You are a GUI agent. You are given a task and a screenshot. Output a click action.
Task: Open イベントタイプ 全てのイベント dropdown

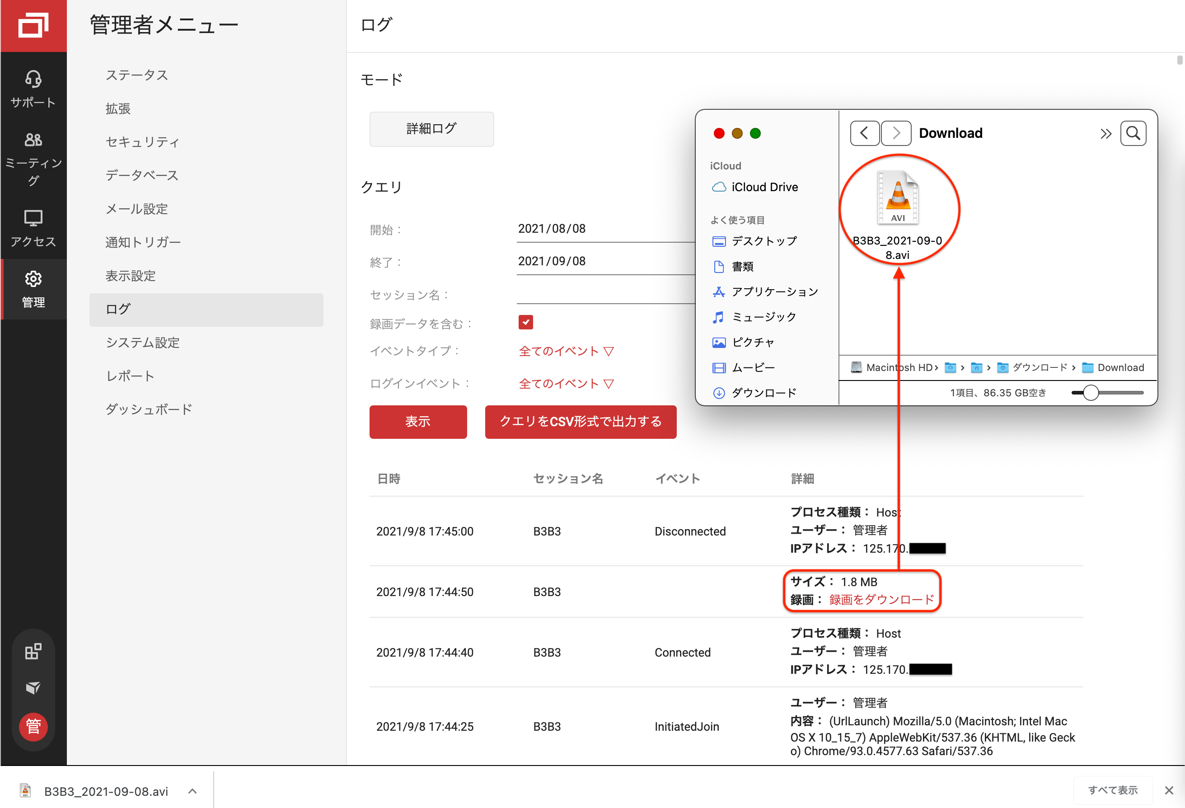point(566,351)
